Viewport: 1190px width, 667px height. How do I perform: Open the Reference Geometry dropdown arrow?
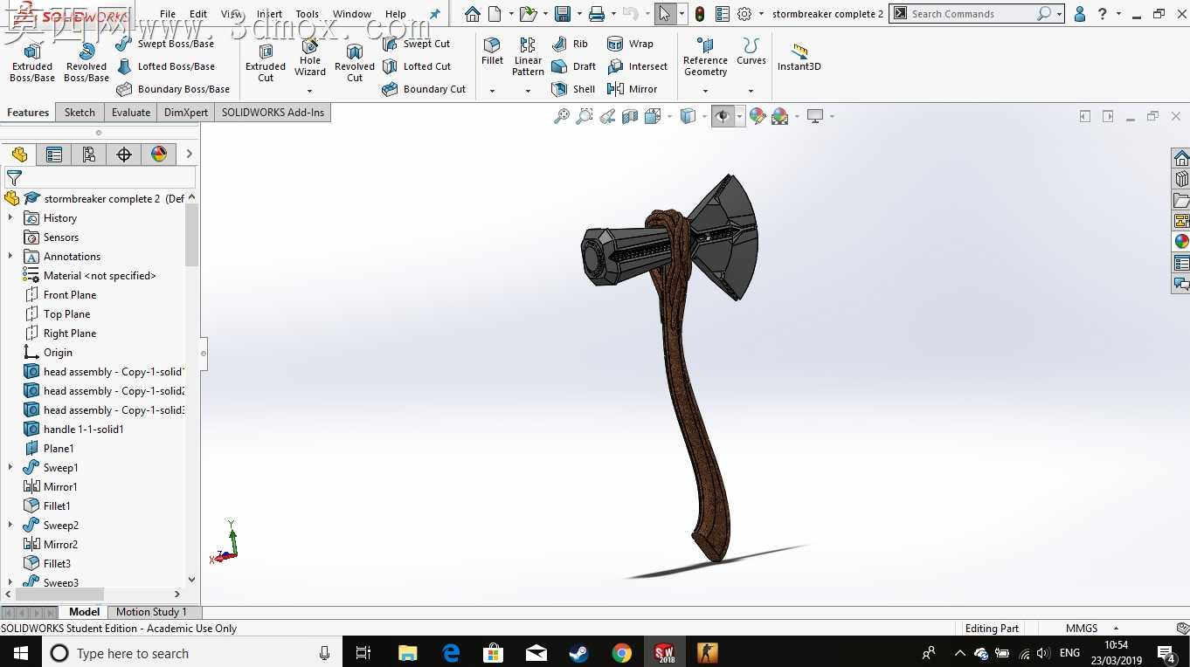pyautogui.click(x=705, y=91)
